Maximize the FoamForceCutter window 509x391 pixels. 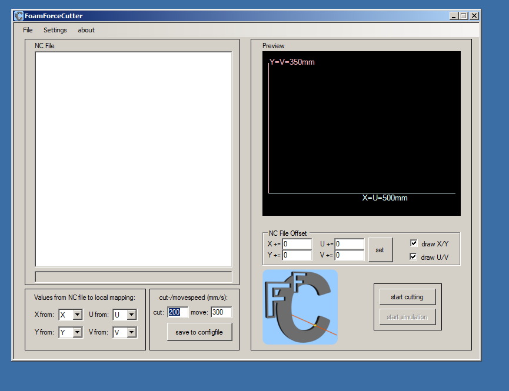464,15
